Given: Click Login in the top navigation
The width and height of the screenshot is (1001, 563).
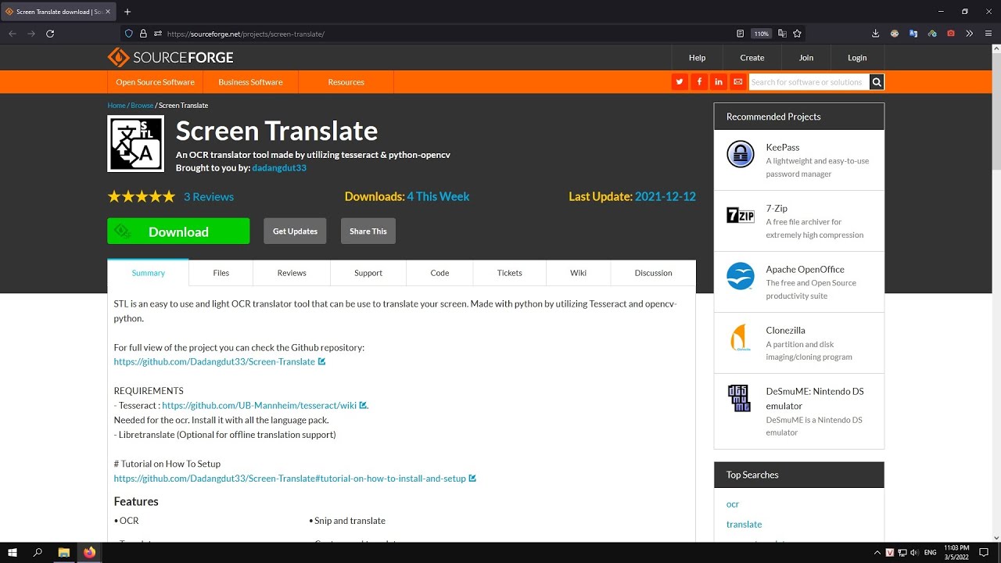Looking at the screenshot, I should coord(857,57).
